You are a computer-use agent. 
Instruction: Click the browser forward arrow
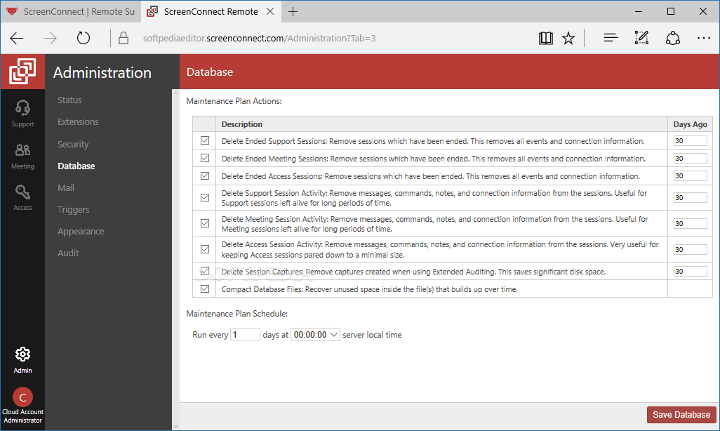click(x=50, y=38)
